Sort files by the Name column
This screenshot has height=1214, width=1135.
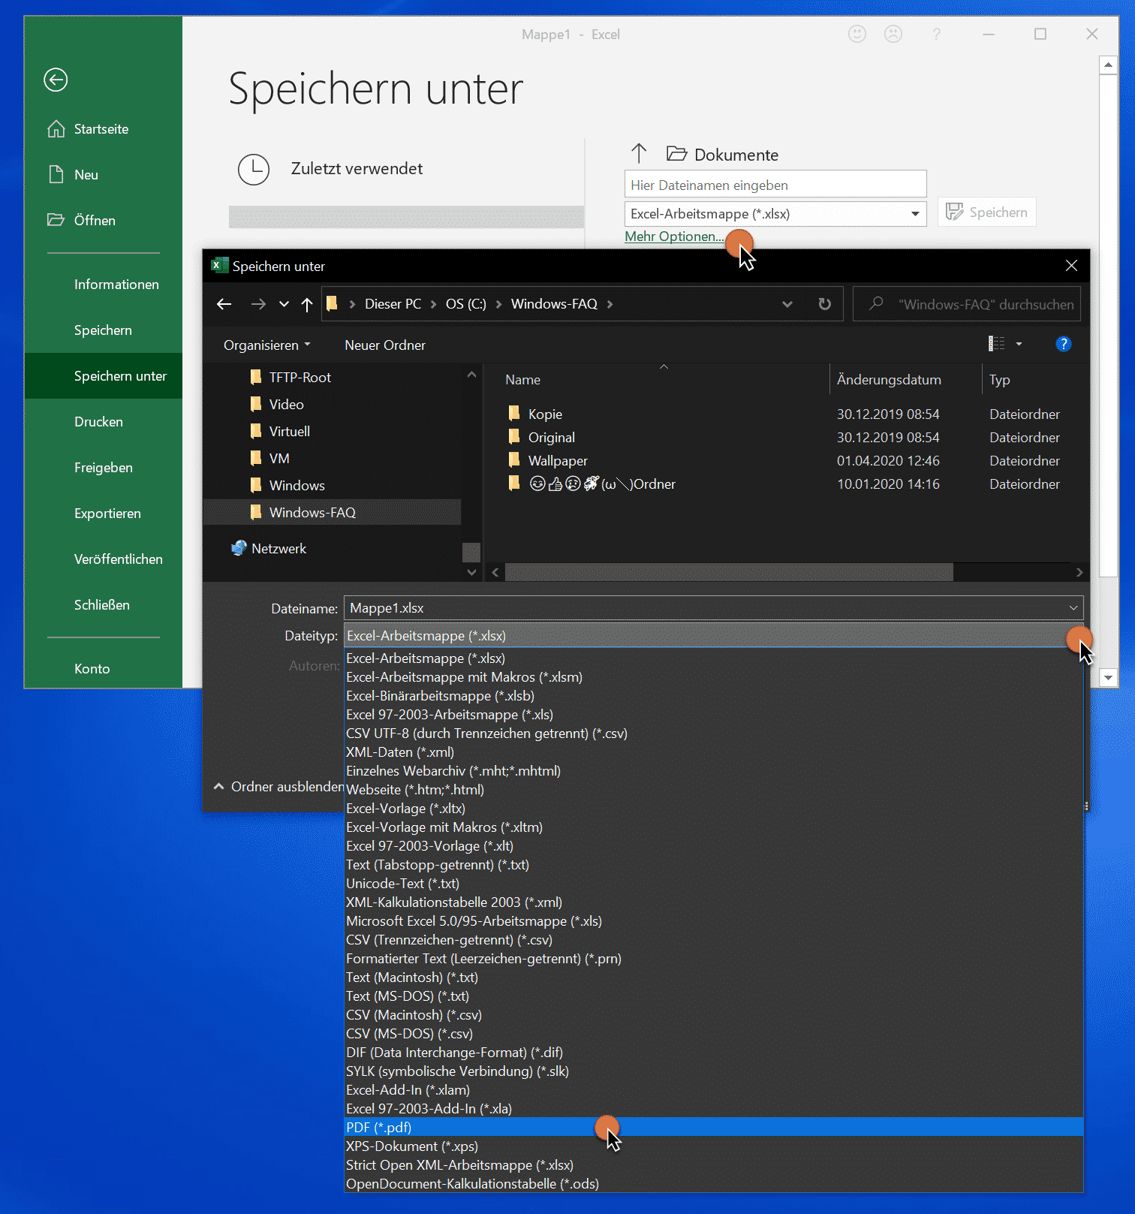522,380
